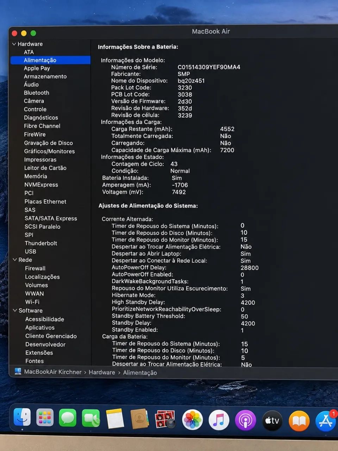Image resolution: width=338 pixels, height=451 pixels.
Task: Select Fontes under Software
Action: click(x=35, y=361)
